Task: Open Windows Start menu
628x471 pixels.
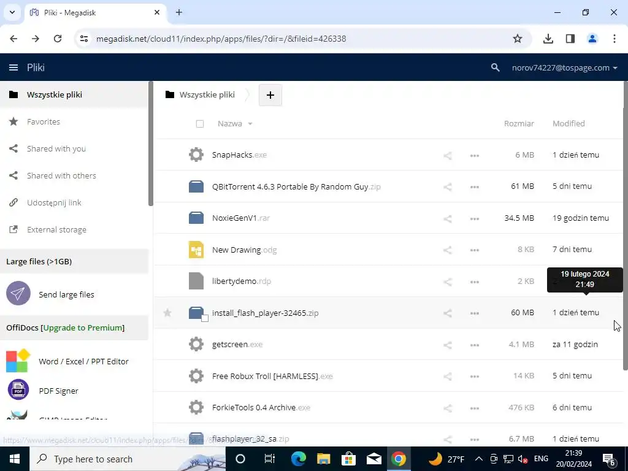Action: (x=15, y=459)
